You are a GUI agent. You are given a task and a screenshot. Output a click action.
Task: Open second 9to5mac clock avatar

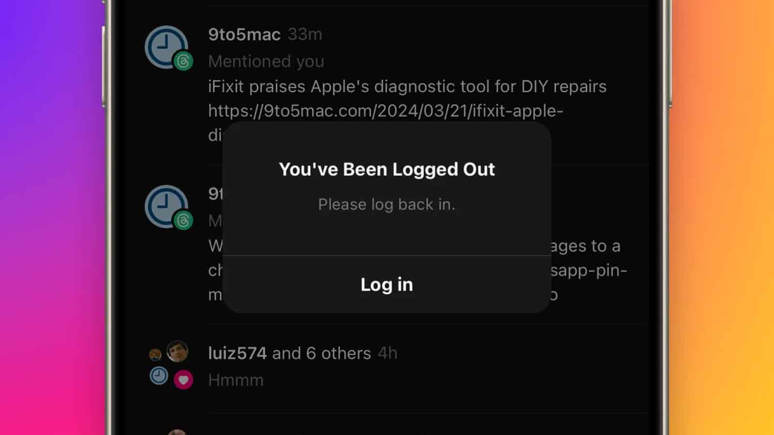click(166, 206)
